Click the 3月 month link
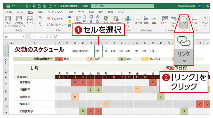Viewport: 213px width, 118px height. (105, 51)
